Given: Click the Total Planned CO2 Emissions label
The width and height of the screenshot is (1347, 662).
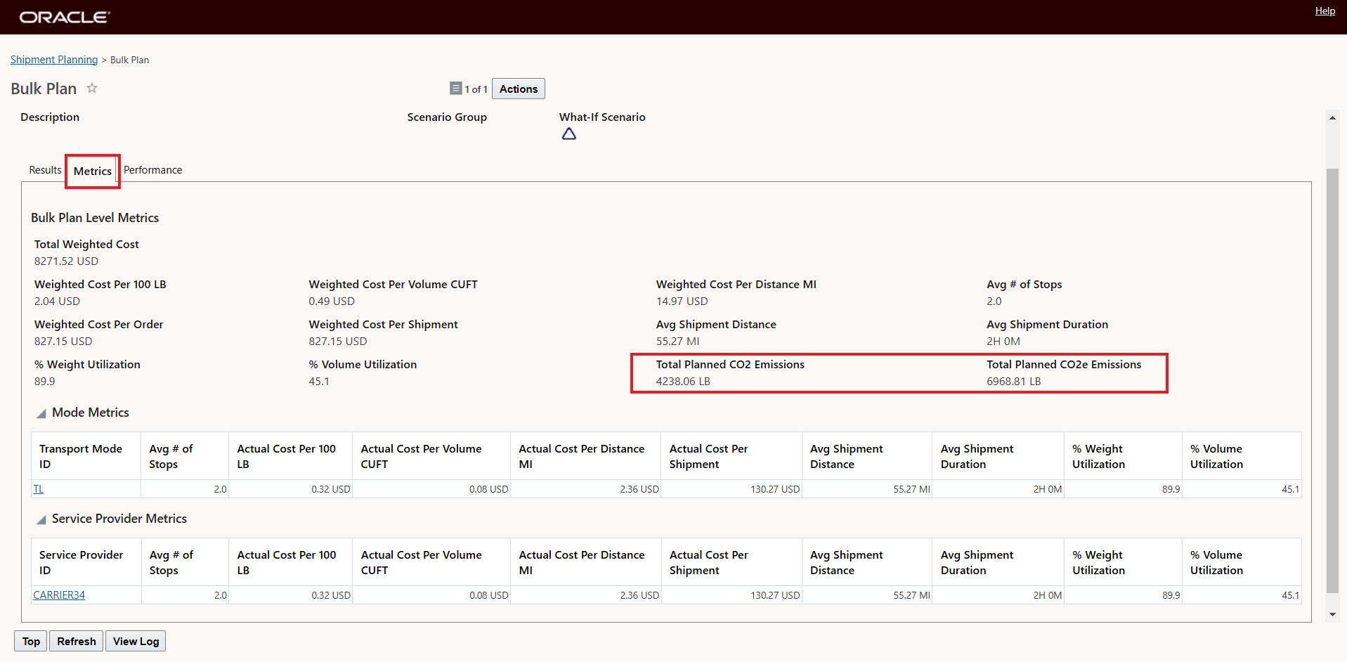Looking at the screenshot, I should [730, 364].
